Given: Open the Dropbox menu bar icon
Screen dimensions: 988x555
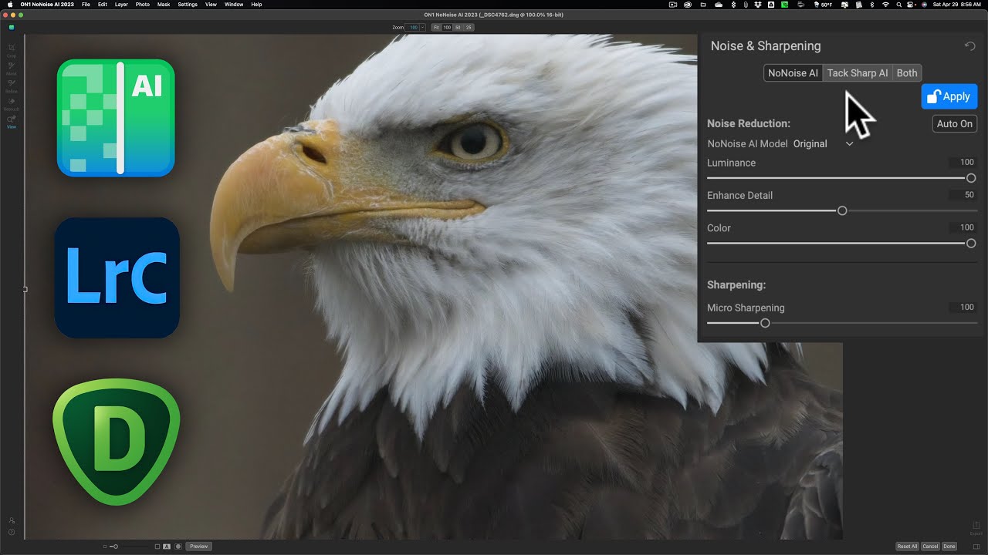Looking at the screenshot, I should point(759,5).
